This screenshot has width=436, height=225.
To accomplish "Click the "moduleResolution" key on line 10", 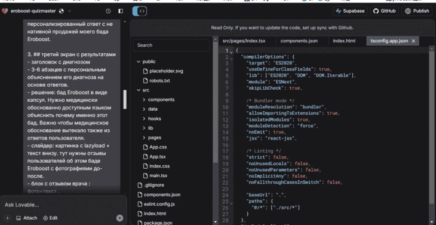I will click(271, 107).
